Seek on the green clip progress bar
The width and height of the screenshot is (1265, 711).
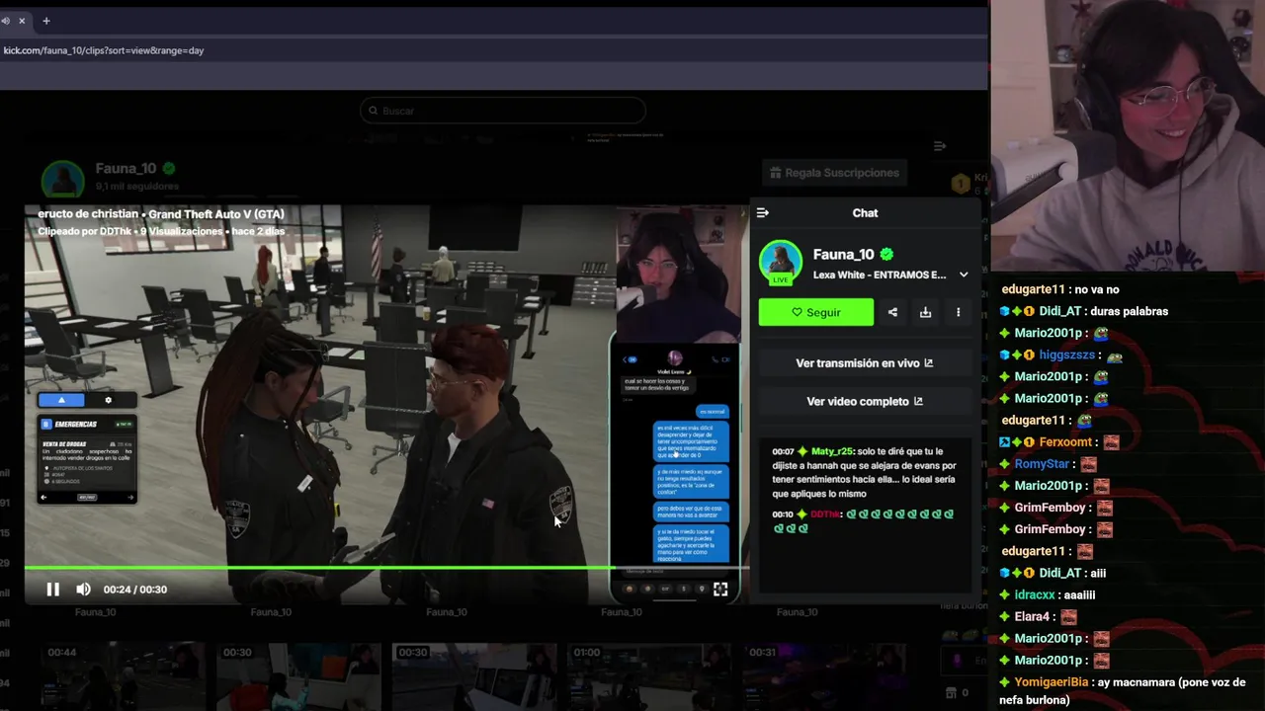pos(386,568)
